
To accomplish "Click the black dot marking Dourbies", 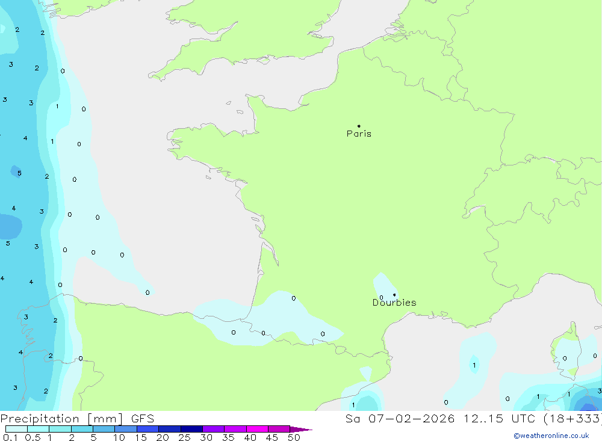I will point(394,295).
